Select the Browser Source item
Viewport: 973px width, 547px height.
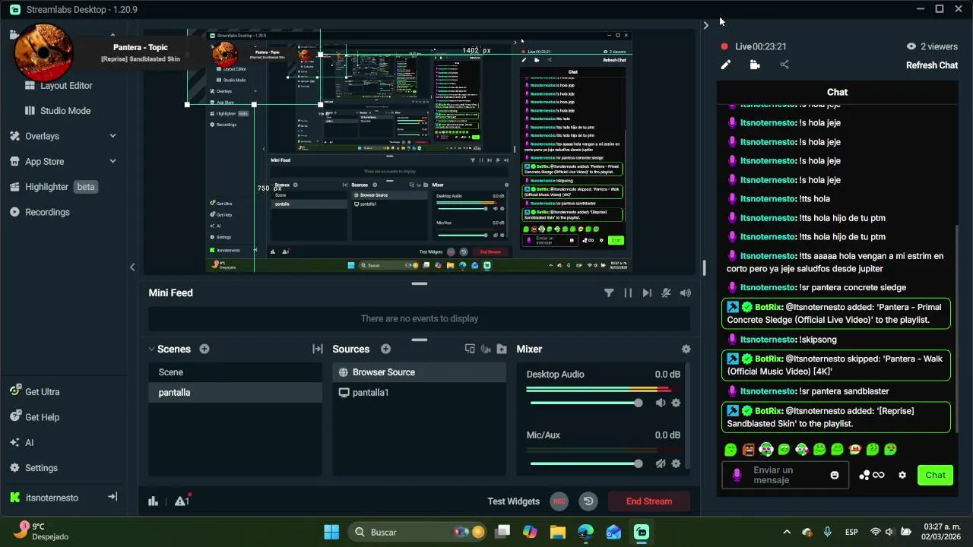click(x=419, y=372)
